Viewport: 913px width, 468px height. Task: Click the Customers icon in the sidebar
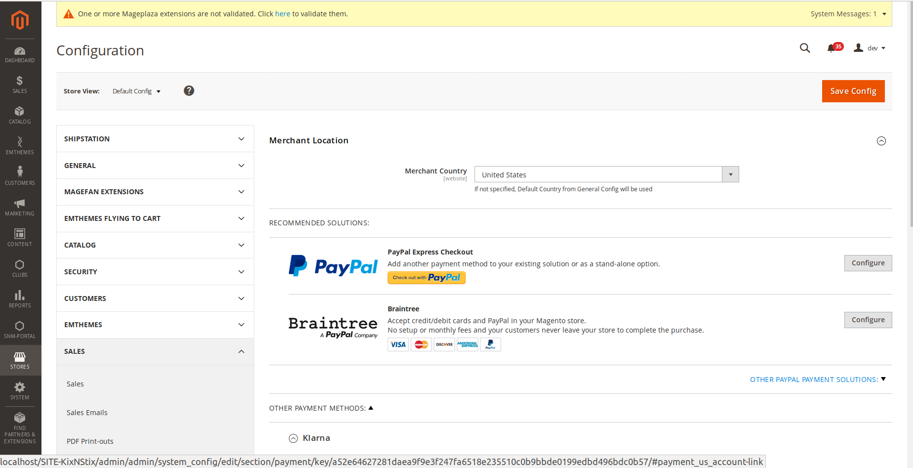point(20,175)
